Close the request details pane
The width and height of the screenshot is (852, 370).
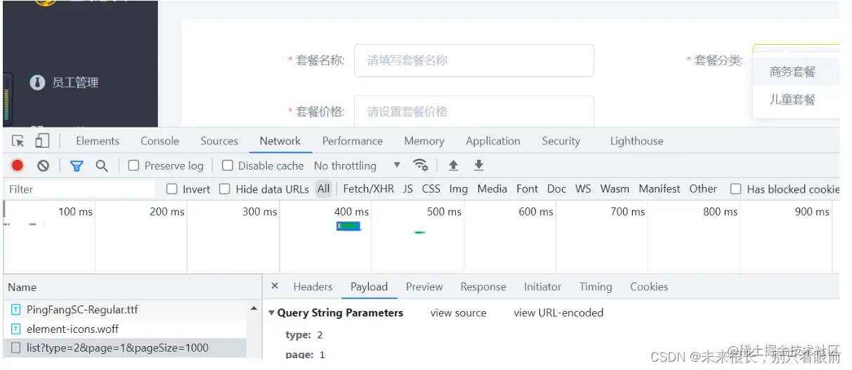coord(275,286)
